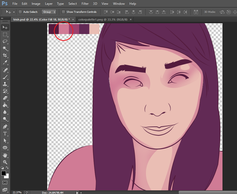Open the Layer menu
This screenshot has height=194, width=237.
tap(48, 4)
